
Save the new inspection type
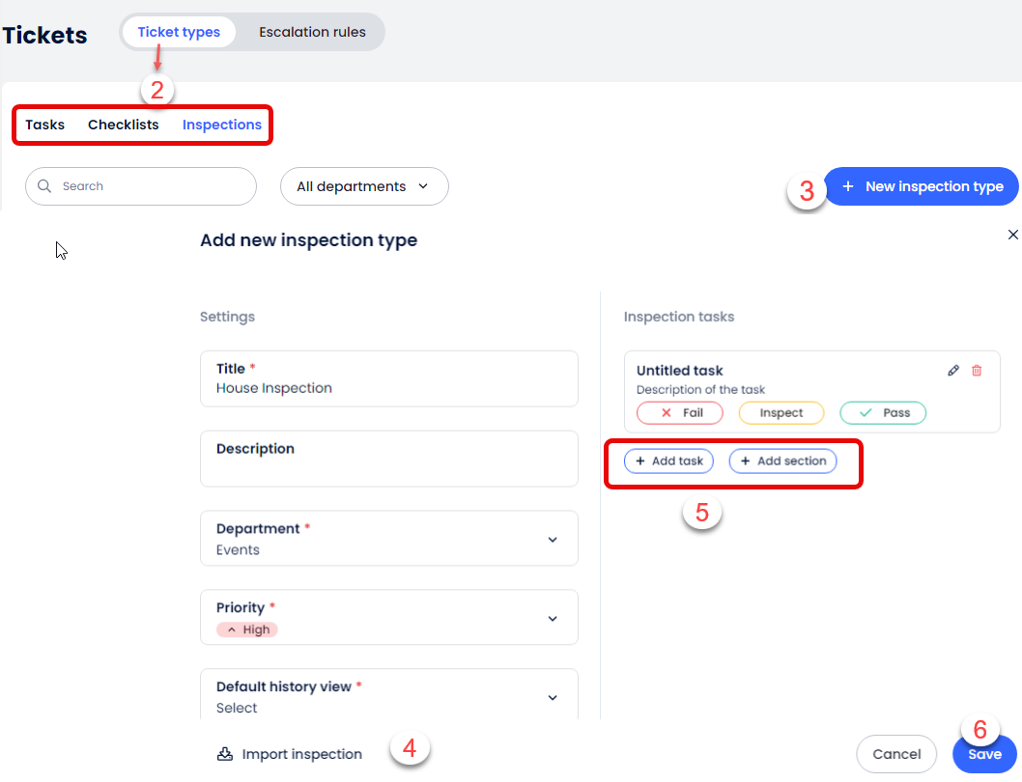(x=983, y=754)
